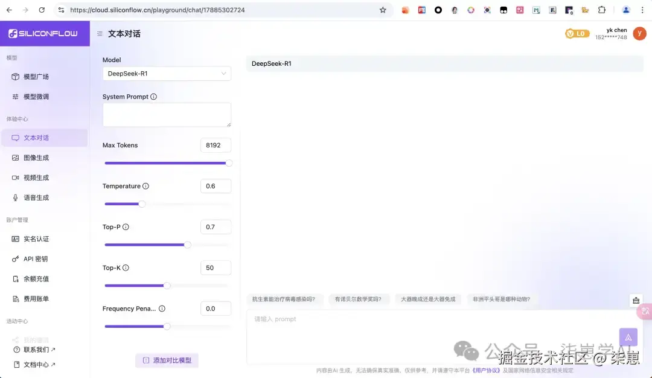This screenshot has width=652, height=378.
Task: Bookmark this page with the star icon
Action: click(383, 10)
